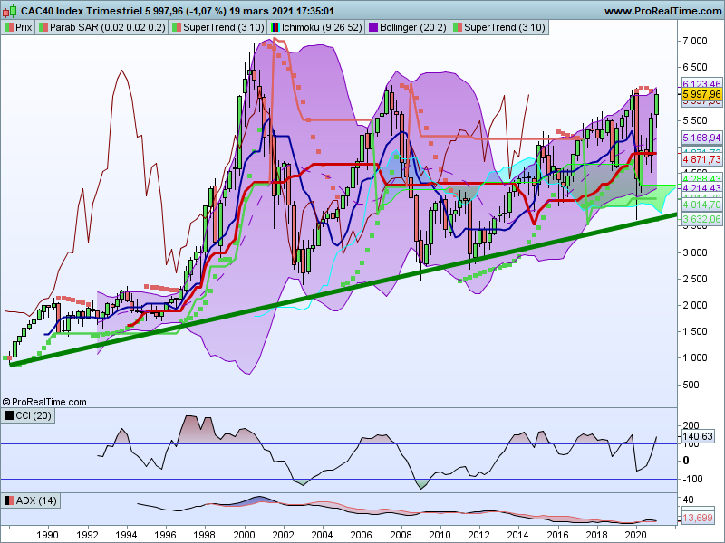Select the 40 level on ADX axis

(x=688, y=500)
